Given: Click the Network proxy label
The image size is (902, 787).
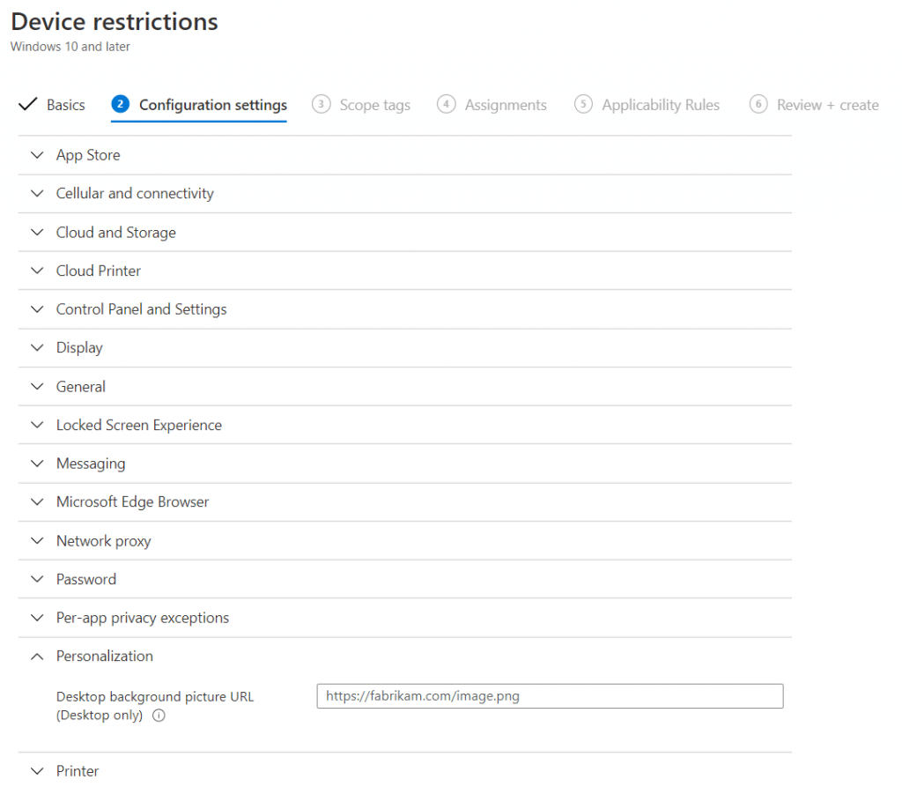Looking at the screenshot, I should [104, 540].
